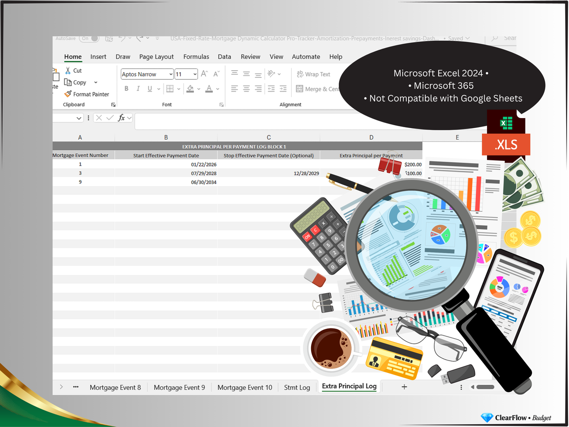569x427 pixels.
Task: Open the hidden sheets ellipsis button
Action: (x=76, y=387)
